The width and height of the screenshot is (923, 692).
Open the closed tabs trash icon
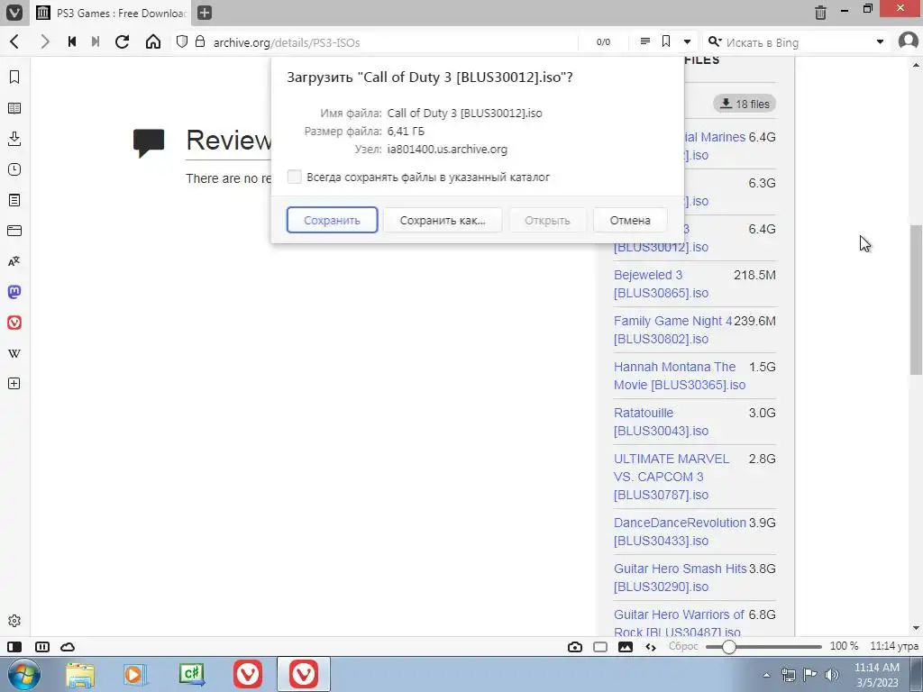[x=820, y=13]
